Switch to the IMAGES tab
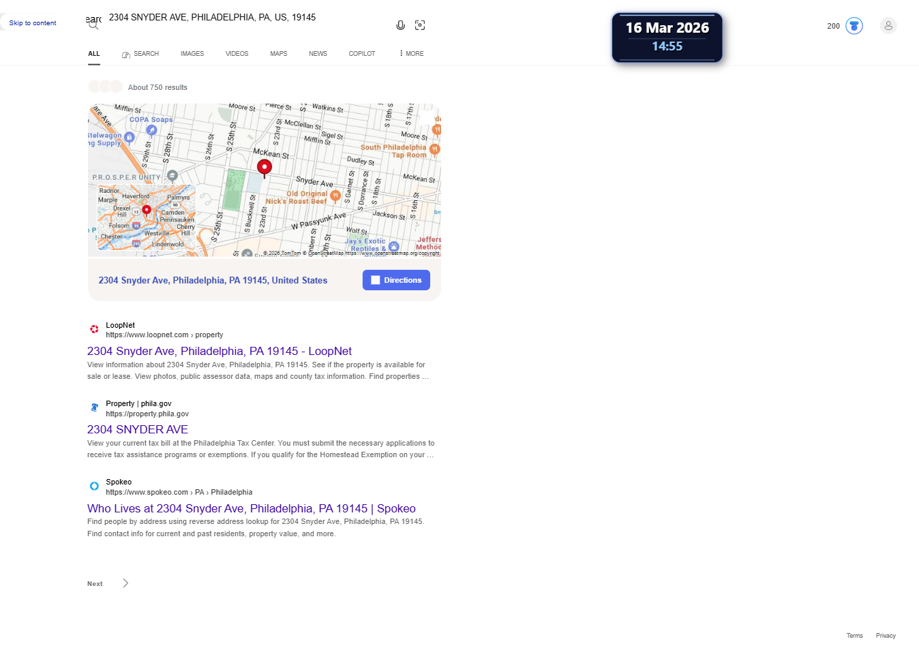 [x=192, y=54]
